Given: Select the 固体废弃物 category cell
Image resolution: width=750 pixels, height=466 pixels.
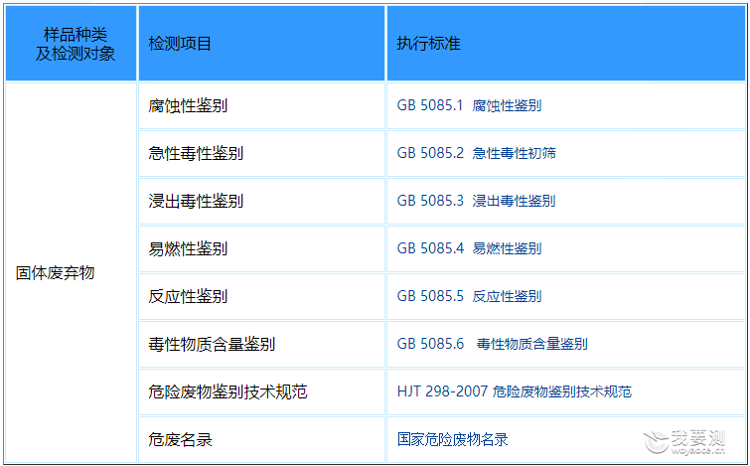Looking at the screenshot, I should (71, 272).
